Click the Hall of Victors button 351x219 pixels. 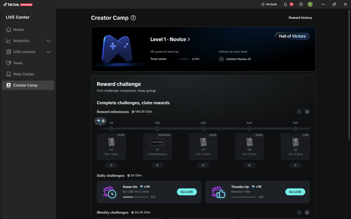292,36
